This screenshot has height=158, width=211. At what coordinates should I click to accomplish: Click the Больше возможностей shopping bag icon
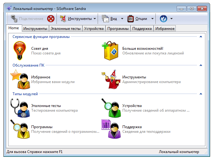[x=110, y=51]
